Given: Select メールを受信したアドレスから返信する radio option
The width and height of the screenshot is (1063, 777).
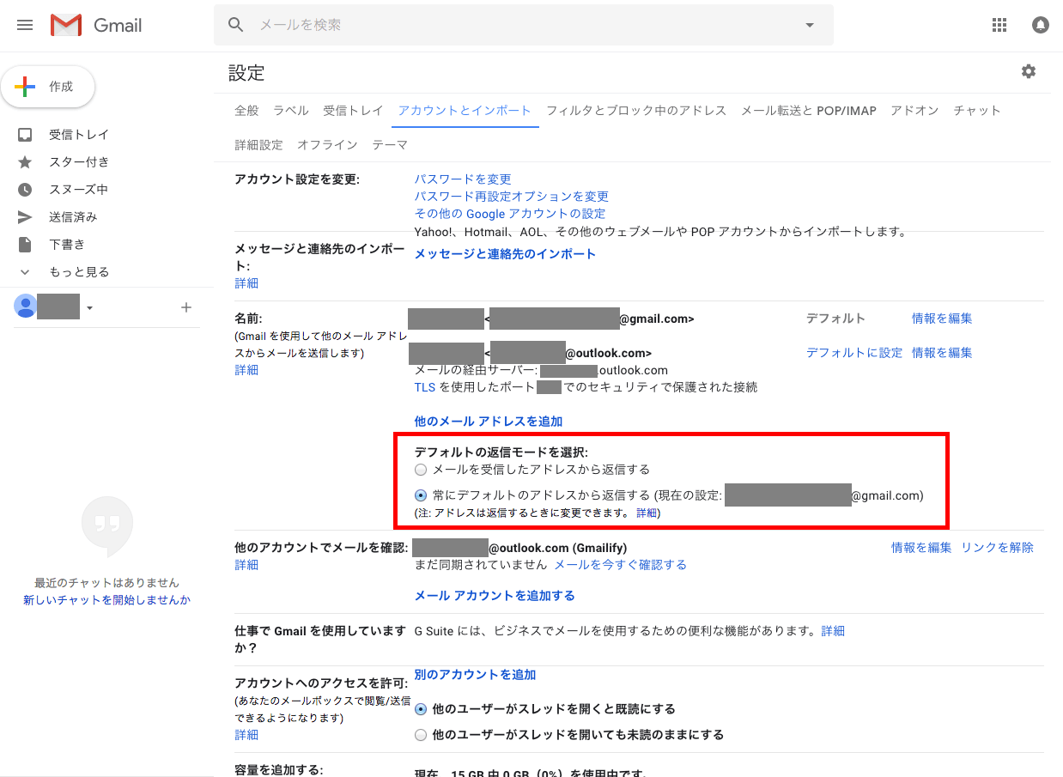Looking at the screenshot, I should (420, 470).
